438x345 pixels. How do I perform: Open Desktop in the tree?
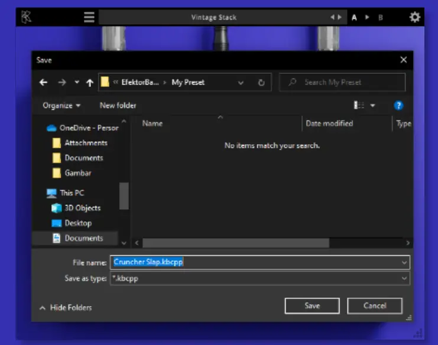[x=72, y=223]
